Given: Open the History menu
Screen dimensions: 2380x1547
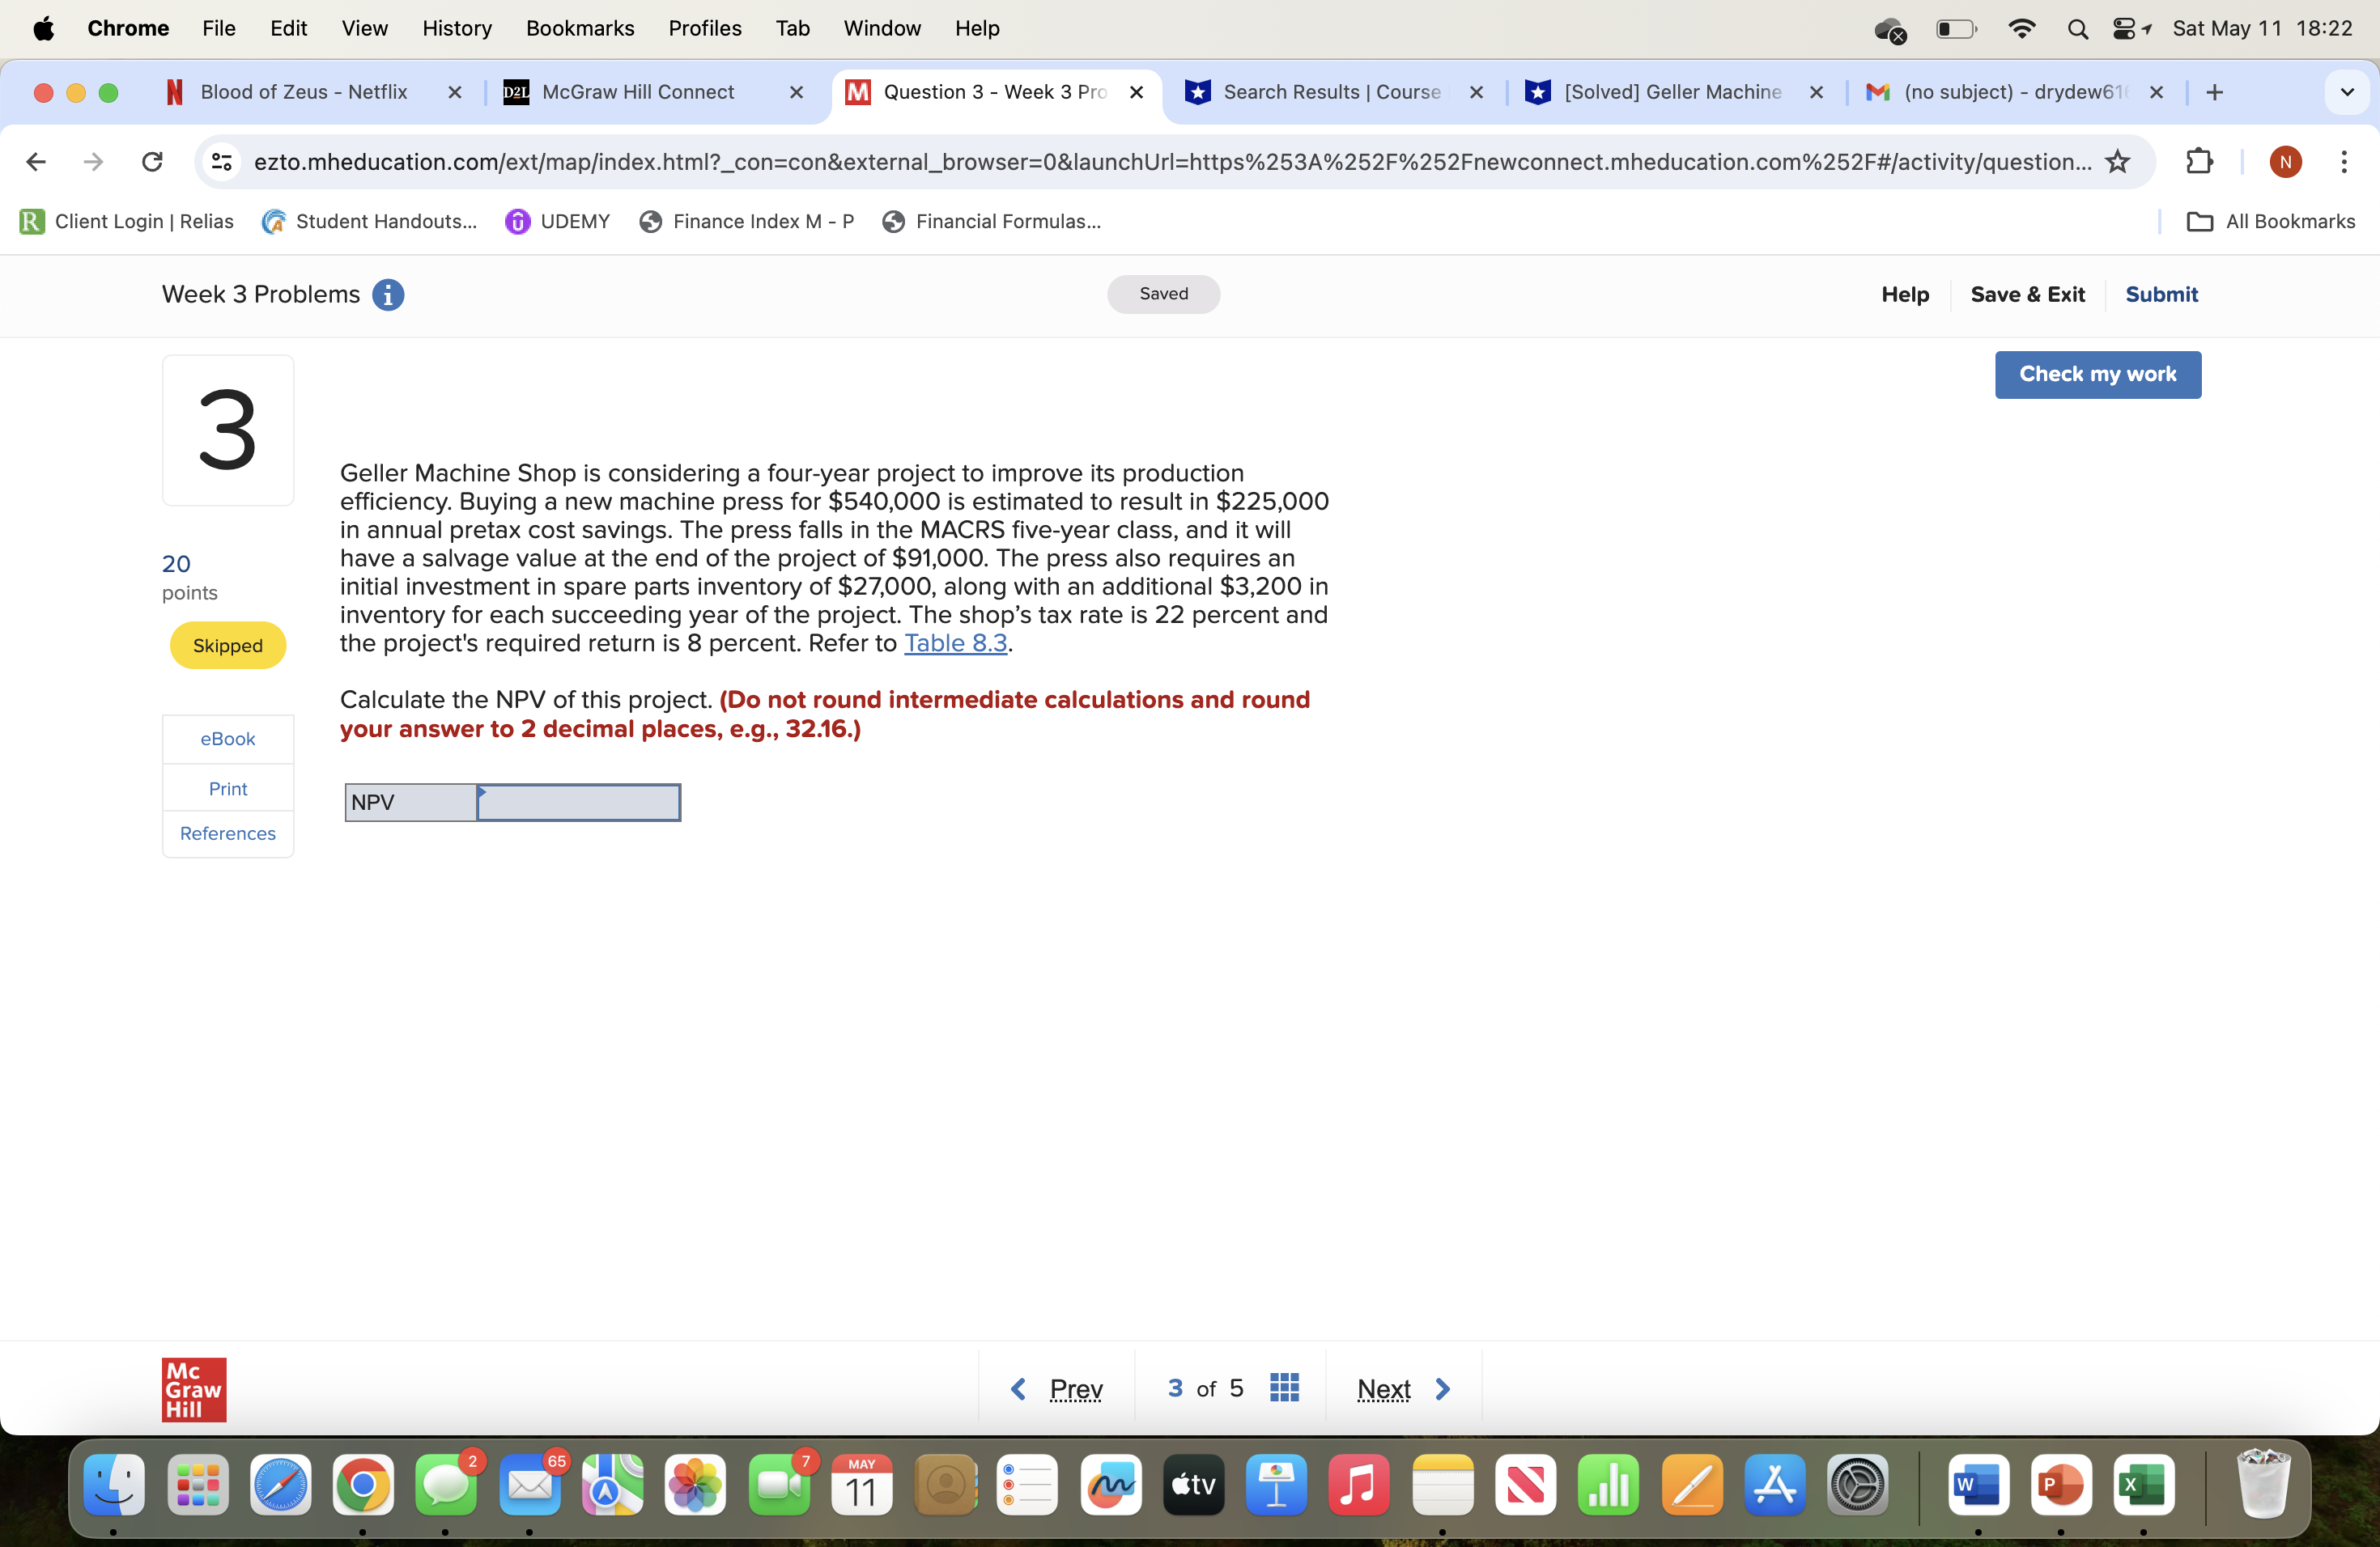Looking at the screenshot, I should point(456,28).
